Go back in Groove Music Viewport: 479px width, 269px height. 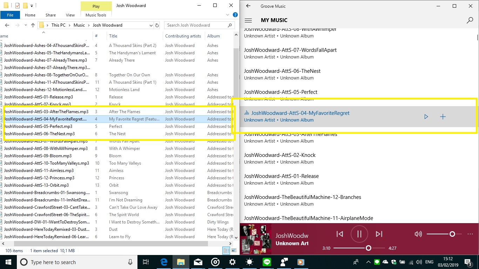point(248,6)
